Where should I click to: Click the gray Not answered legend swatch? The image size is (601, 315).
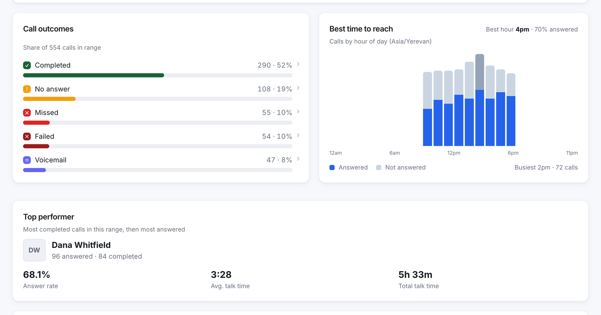379,168
